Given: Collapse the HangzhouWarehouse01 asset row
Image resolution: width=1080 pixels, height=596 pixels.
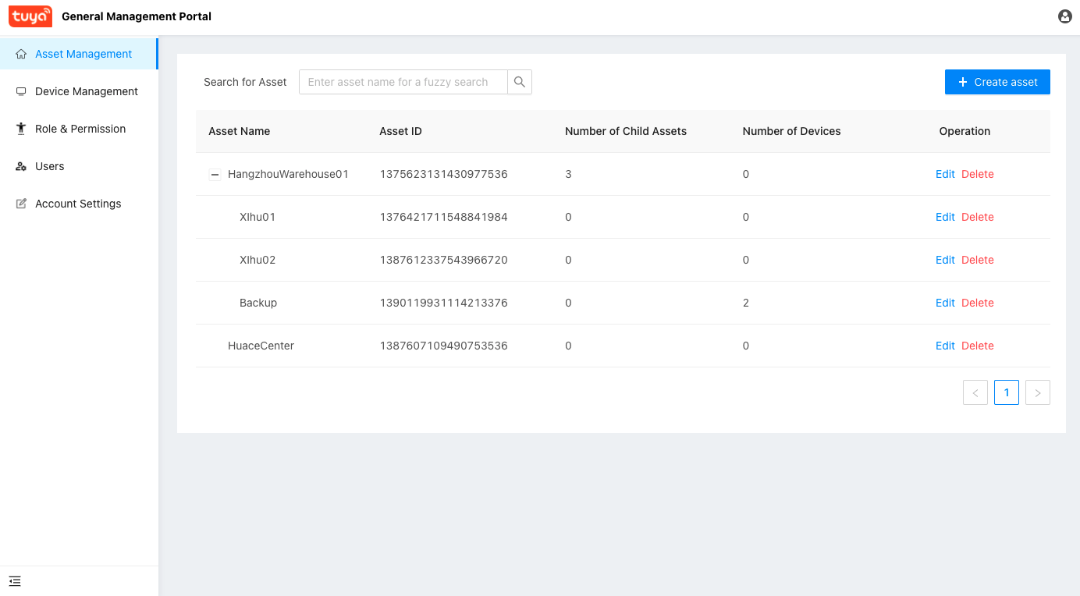Looking at the screenshot, I should [215, 175].
